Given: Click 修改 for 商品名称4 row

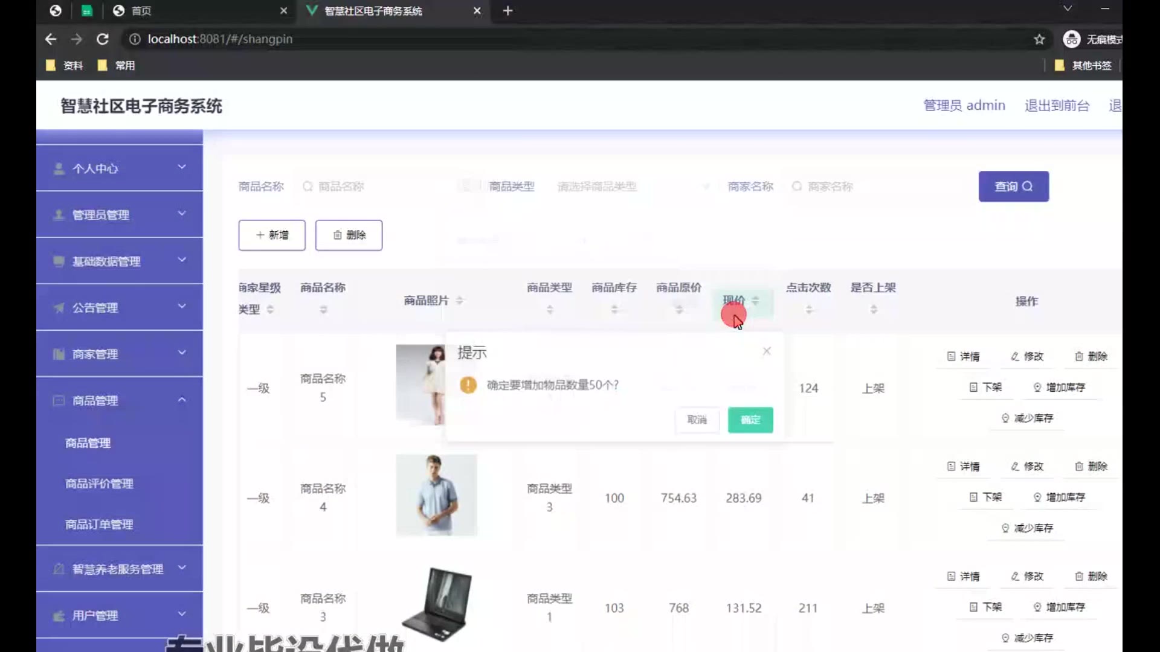Looking at the screenshot, I should pyautogui.click(x=1027, y=467).
